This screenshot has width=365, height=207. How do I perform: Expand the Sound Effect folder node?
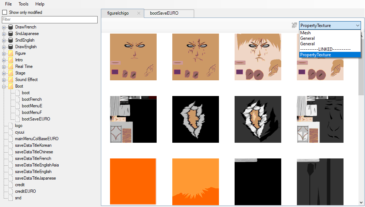pos(4,80)
